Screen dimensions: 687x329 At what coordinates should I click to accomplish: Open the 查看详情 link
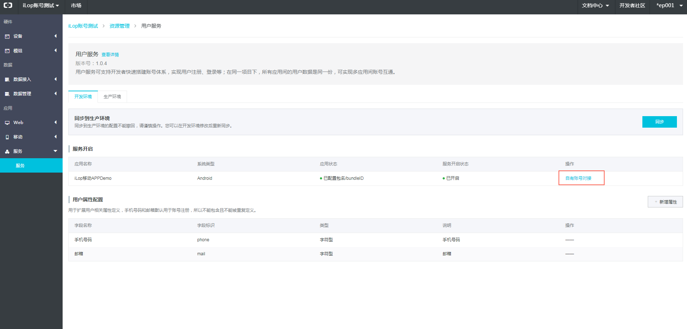click(x=110, y=55)
